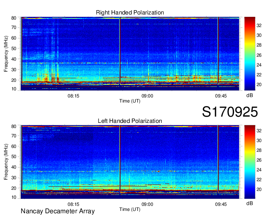The width and height of the screenshot is (266, 216).
Task: Click the 'Left Handed Polarization' title
Action: [130, 121]
